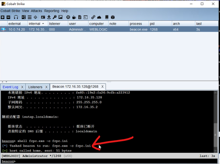Open listeners via the headphones icon

(x=16, y=17)
